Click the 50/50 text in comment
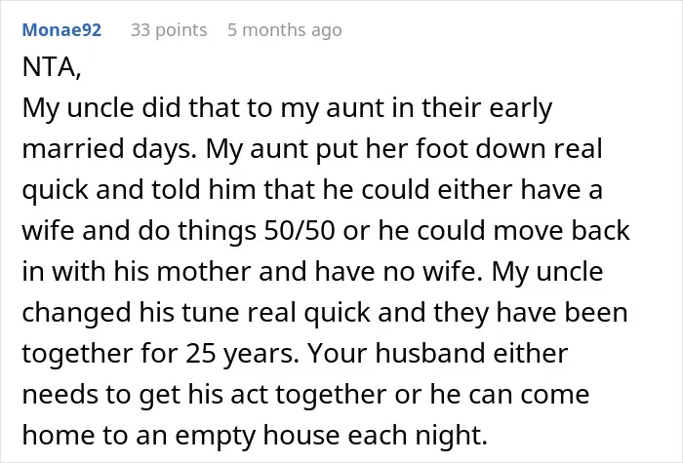683x463 pixels. pos(300,231)
